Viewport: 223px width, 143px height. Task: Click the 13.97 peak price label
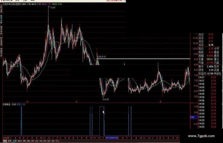pyautogui.click(x=53, y=8)
